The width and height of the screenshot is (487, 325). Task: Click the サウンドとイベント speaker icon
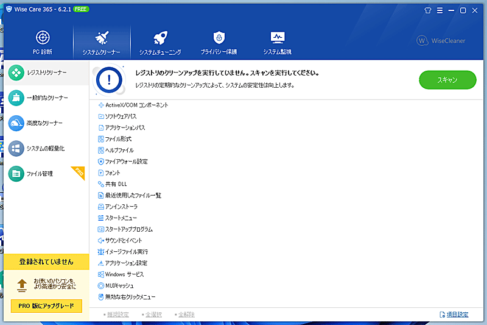[x=101, y=240]
